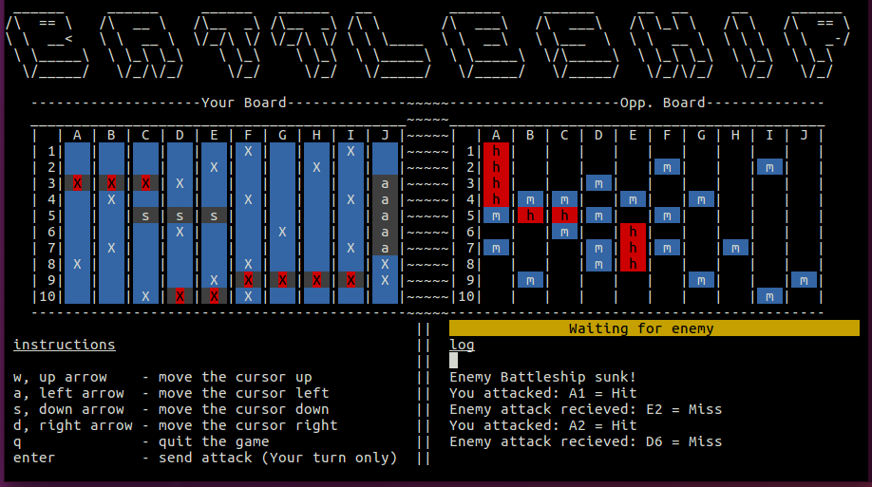Image resolution: width=872 pixels, height=487 pixels.
Task: Select log line 'You attacked: A1 = Hit'
Action: tap(542, 393)
